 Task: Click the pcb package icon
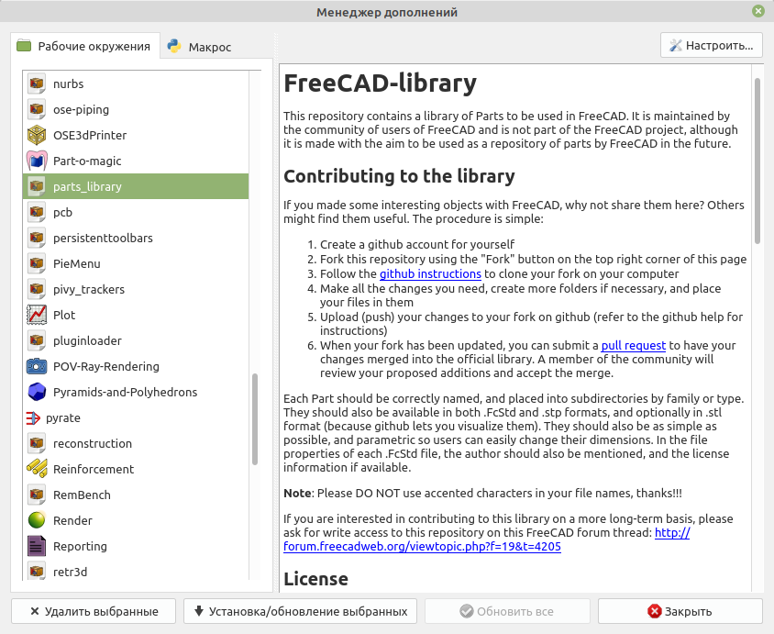[37, 212]
